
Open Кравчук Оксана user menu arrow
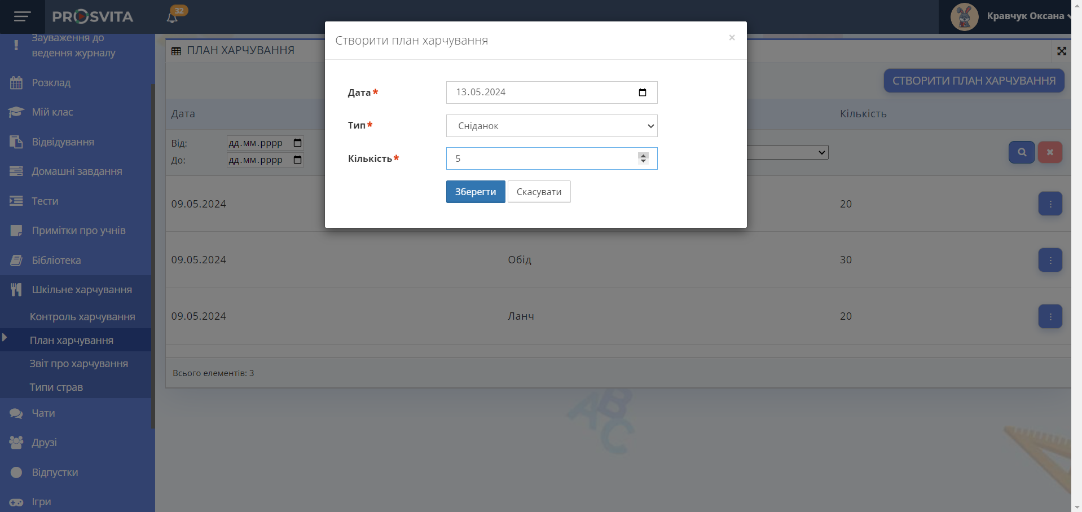click(1068, 16)
